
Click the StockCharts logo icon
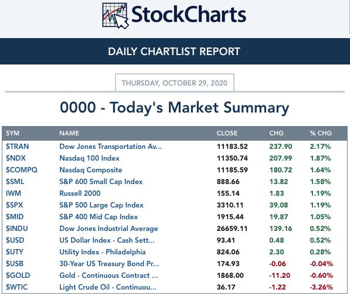115,16
